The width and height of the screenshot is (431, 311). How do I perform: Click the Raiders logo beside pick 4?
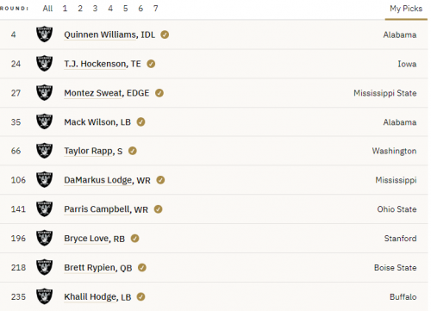44,34
